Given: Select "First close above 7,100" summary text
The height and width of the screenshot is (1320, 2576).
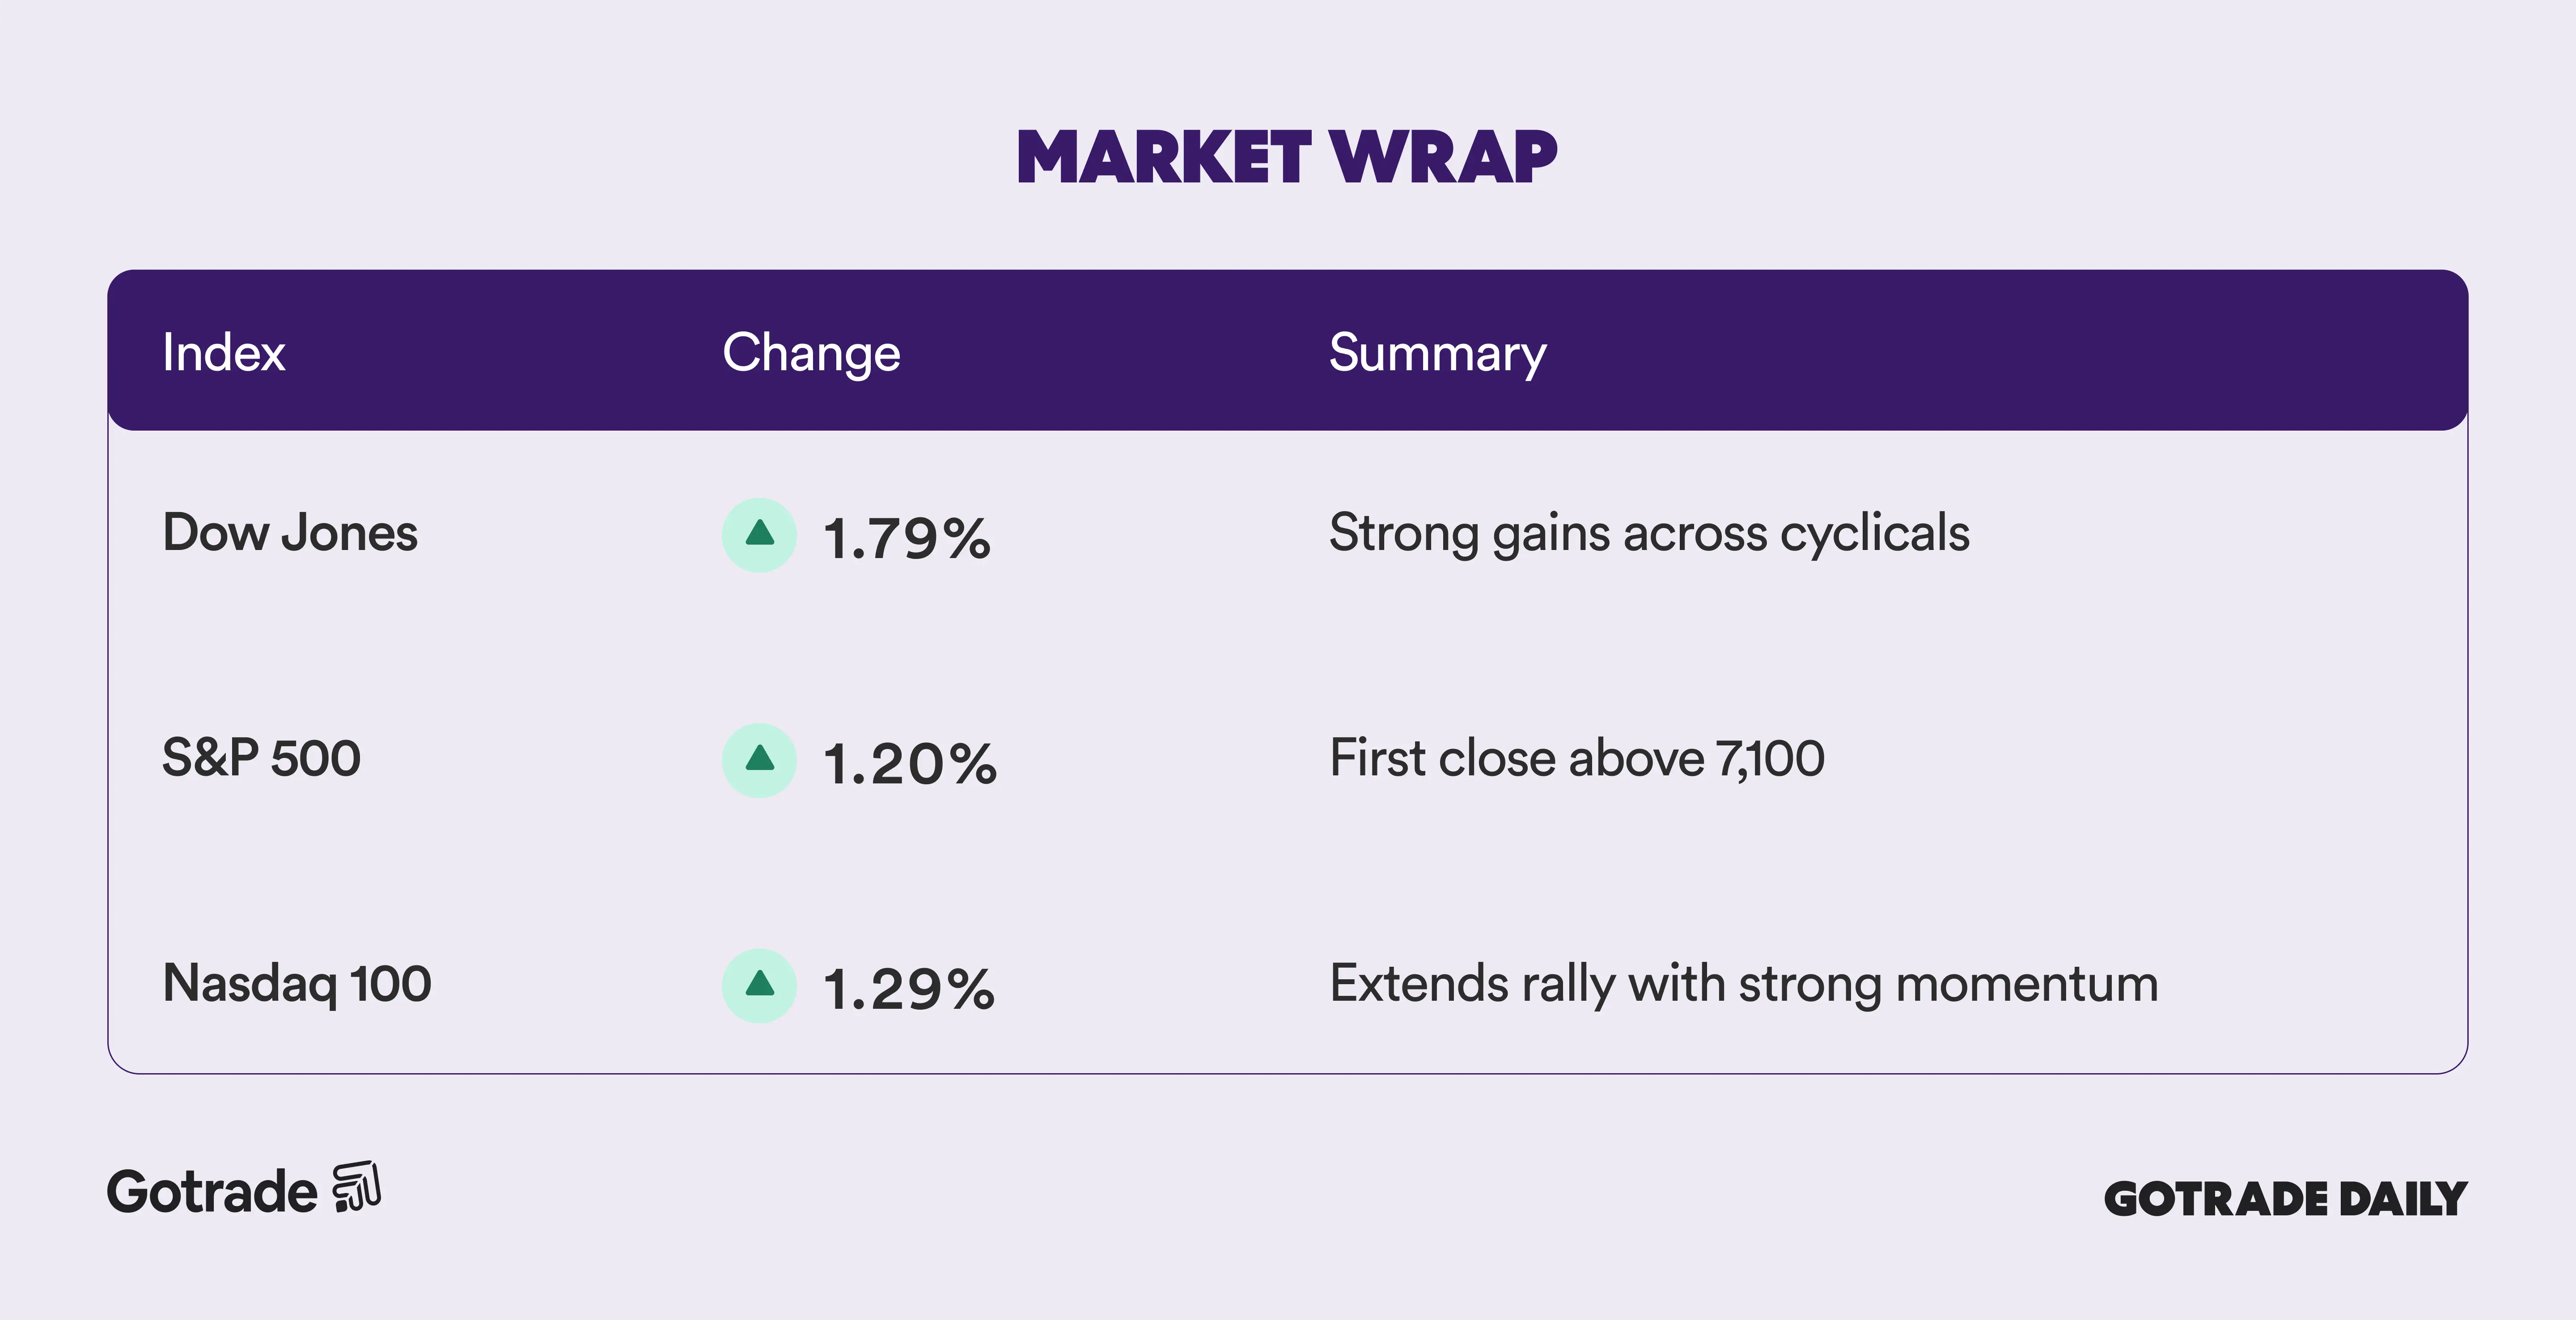Looking at the screenshot, I should tap(1577, 758).
